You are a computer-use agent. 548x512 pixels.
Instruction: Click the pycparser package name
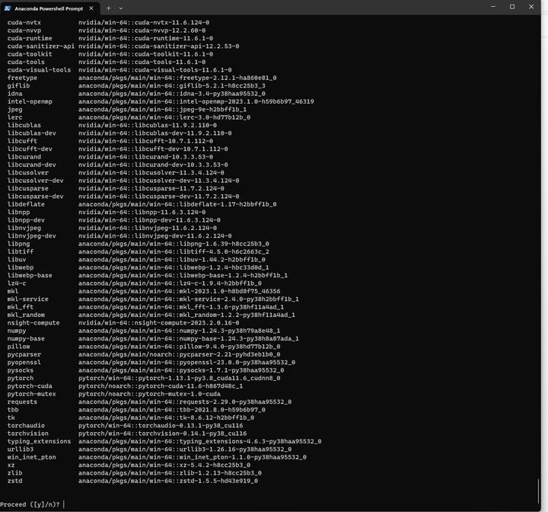click(x=24, y=354)
